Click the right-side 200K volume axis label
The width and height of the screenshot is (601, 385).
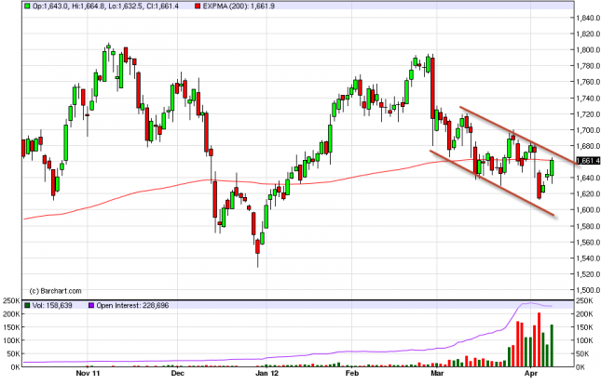click(585, 314)
